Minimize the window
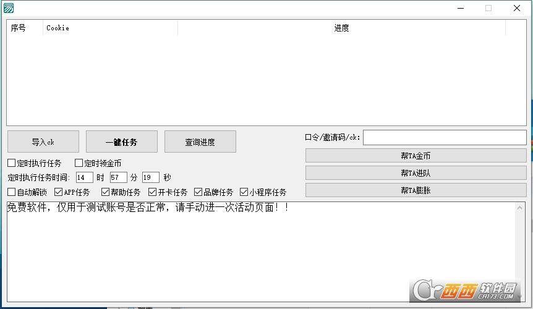Viewport: 533px width, 309px height. [461, 8]
